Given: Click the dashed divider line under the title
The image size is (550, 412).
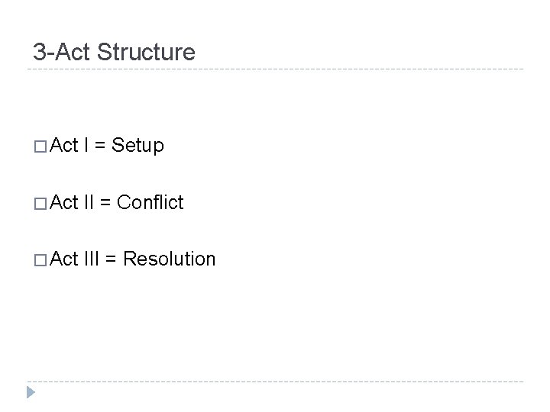Looking at the screenshot, I should pos(275,69).
